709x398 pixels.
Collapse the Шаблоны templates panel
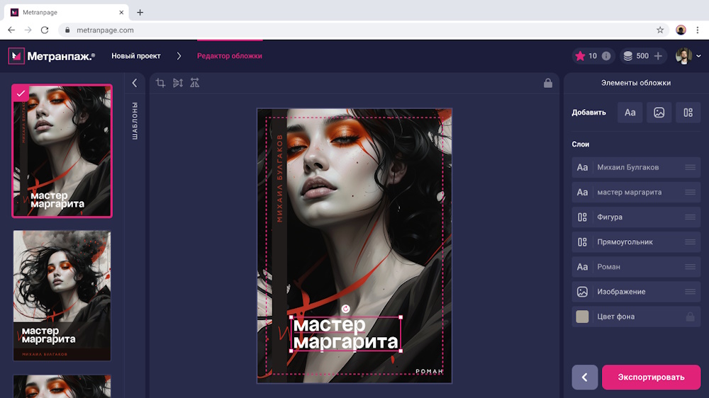coord(135,83)
